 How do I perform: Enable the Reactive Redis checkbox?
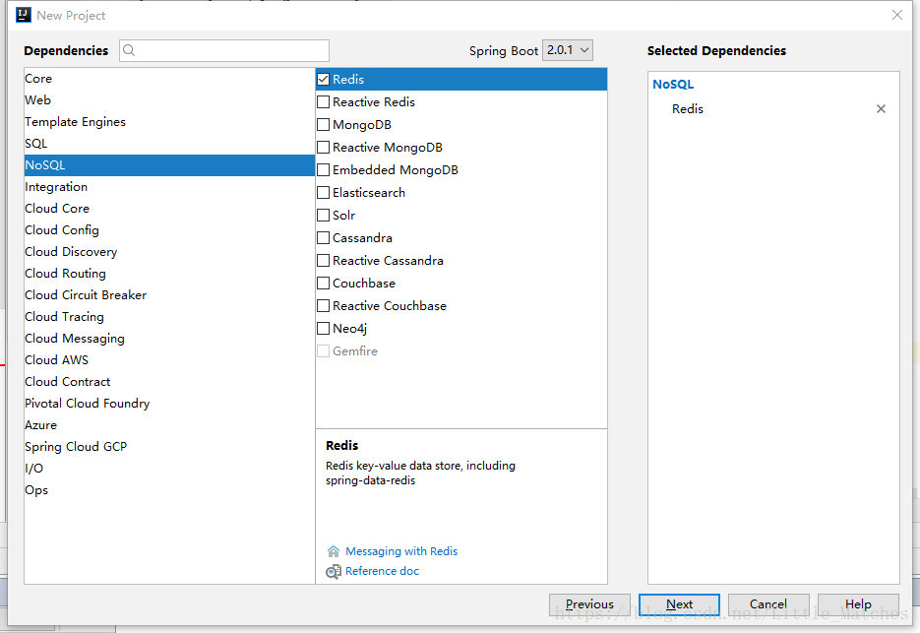point(324,102)
